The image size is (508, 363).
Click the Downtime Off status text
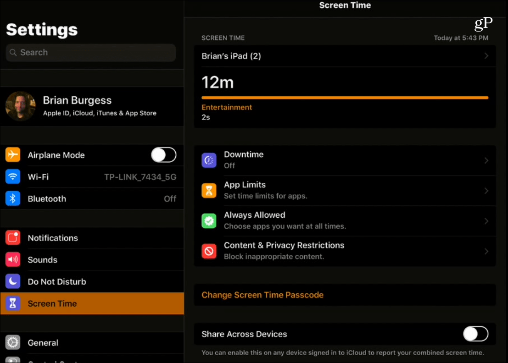229,165
